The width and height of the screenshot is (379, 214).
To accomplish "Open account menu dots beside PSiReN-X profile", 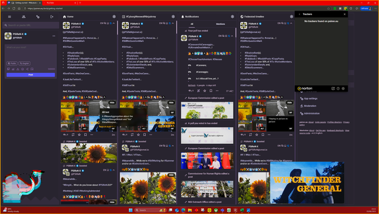I will tap(53, 36).
